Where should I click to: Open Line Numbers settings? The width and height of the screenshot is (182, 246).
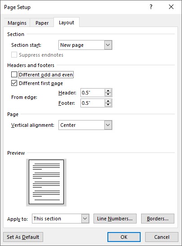[115, 219]
